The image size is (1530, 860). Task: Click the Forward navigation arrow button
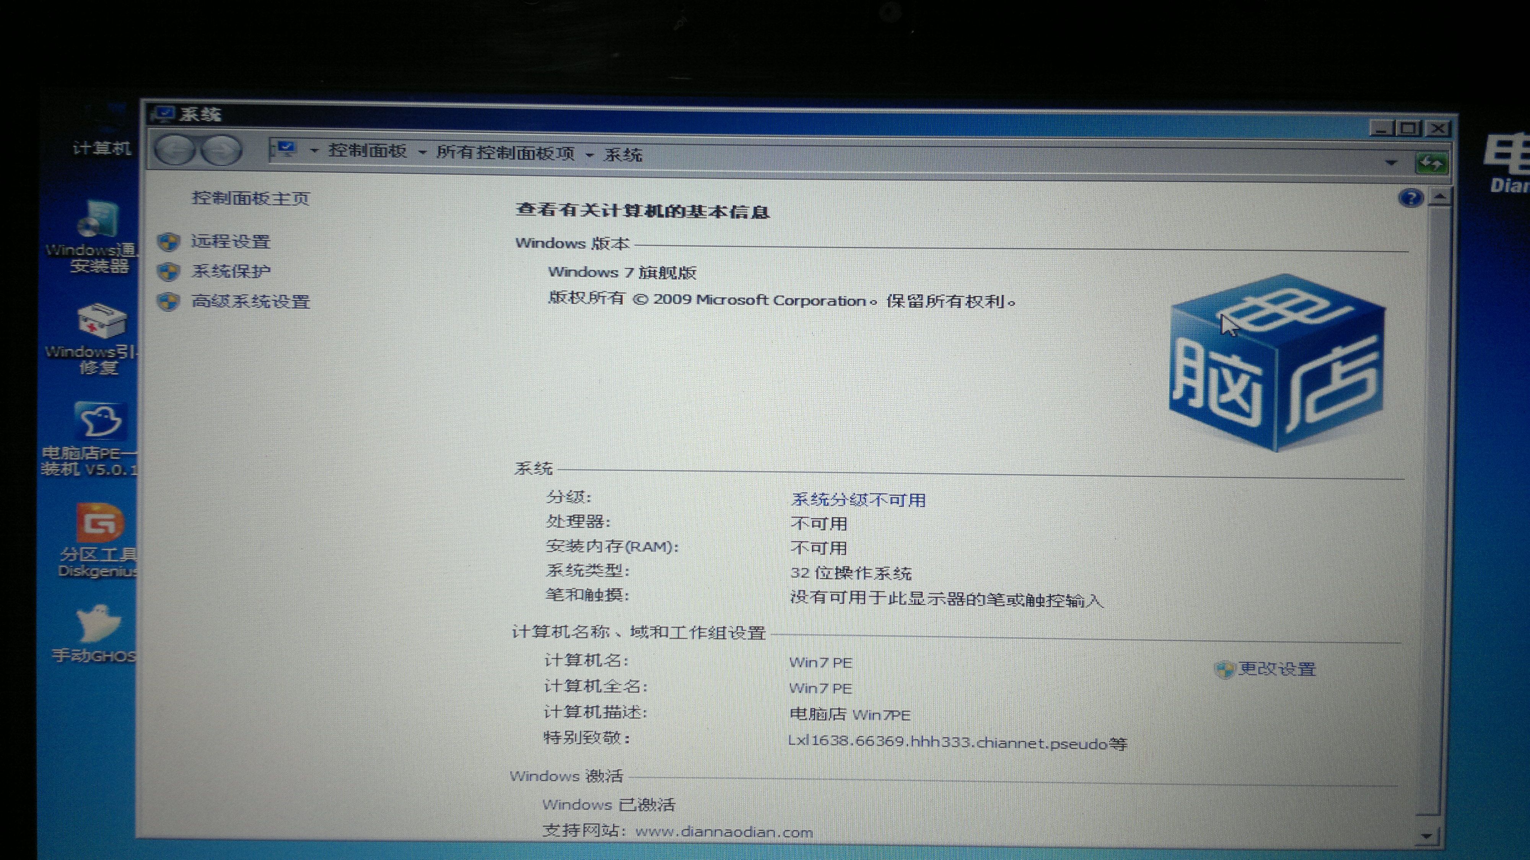[x=221, y=150]
